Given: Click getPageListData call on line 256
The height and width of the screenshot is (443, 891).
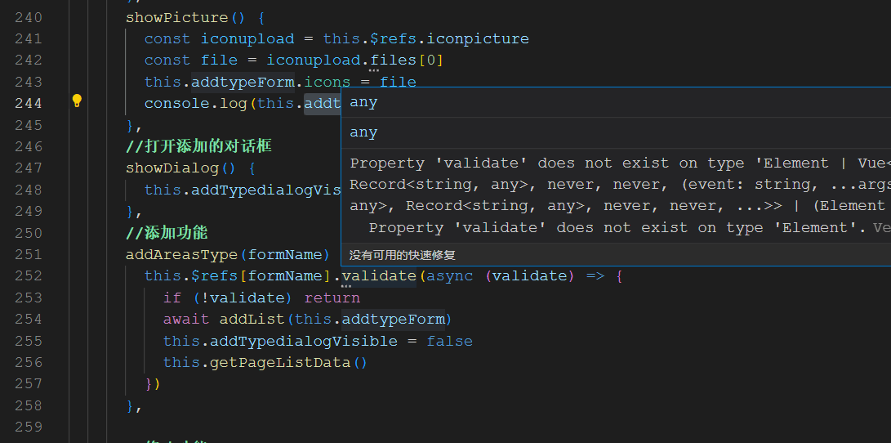Looking at the screenshot, I should coord(280,362).
